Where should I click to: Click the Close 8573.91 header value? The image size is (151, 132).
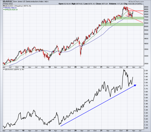click(x=102, y=4)
